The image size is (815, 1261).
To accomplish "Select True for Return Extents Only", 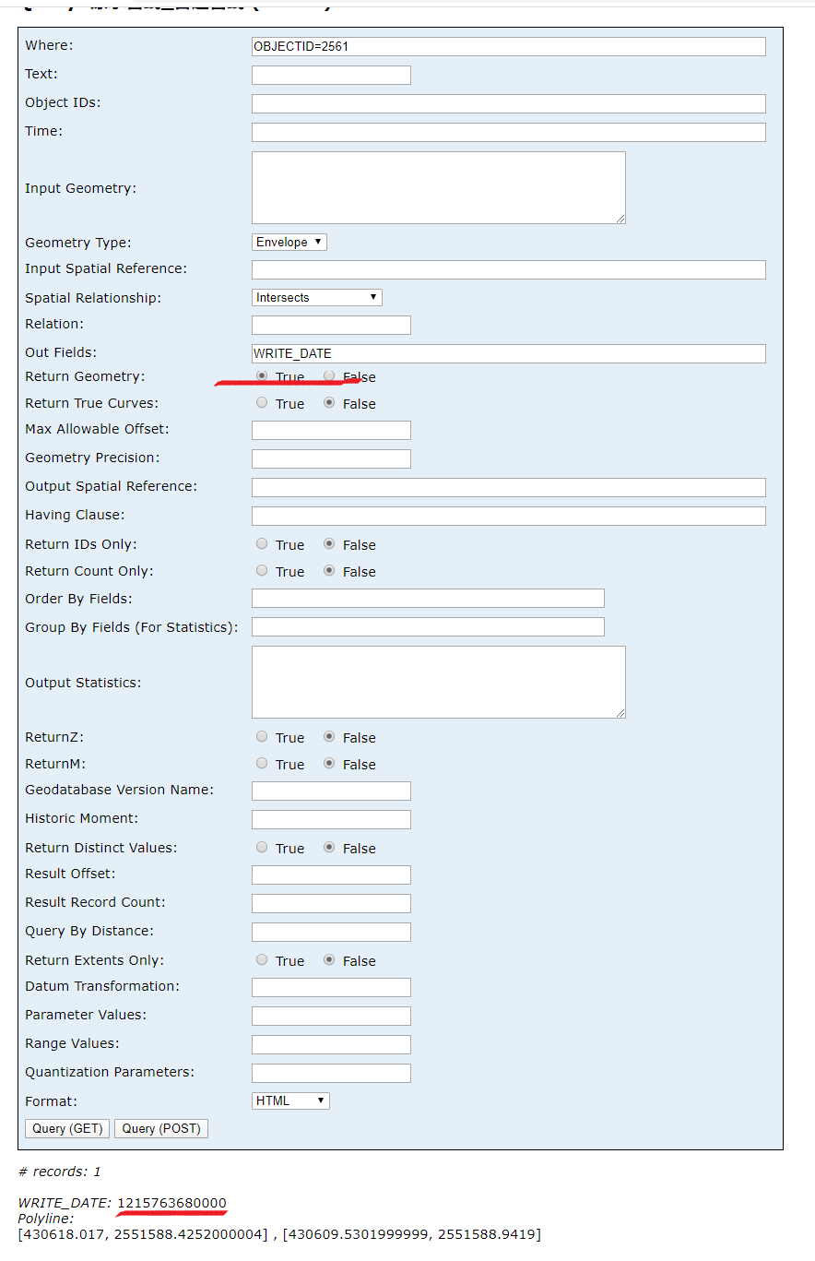I will [262, 959].
